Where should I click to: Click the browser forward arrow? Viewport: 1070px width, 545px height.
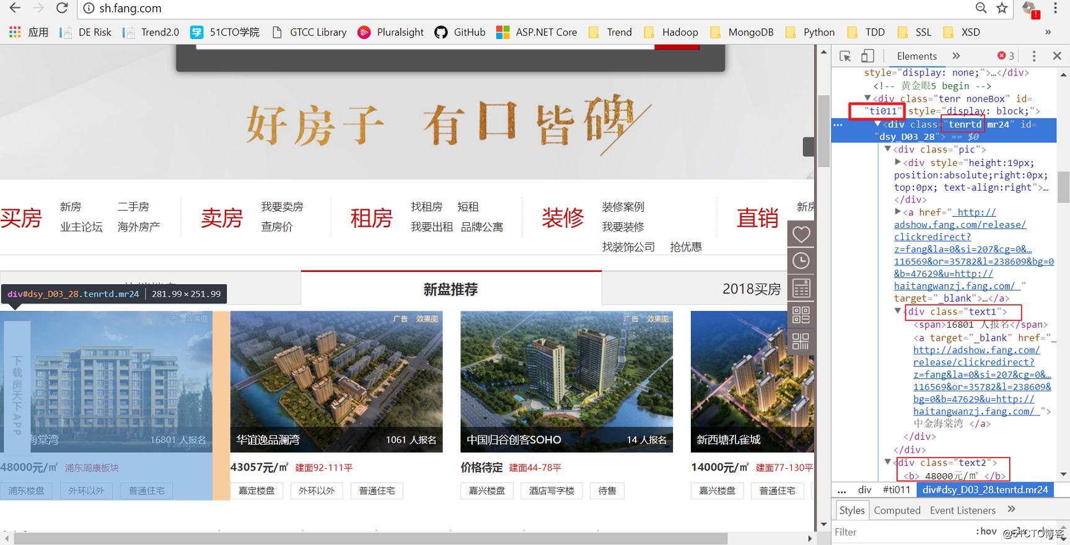tap(38, 8)
